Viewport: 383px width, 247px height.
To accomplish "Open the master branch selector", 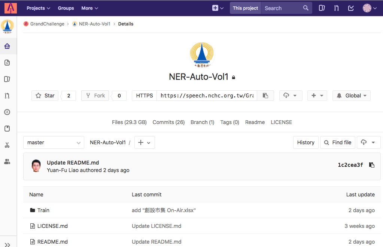I will (53, 142).
